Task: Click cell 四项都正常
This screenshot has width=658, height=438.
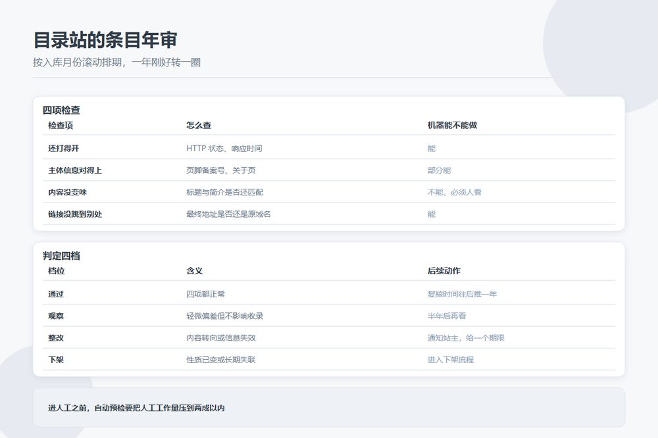Action: click(205, 294)
